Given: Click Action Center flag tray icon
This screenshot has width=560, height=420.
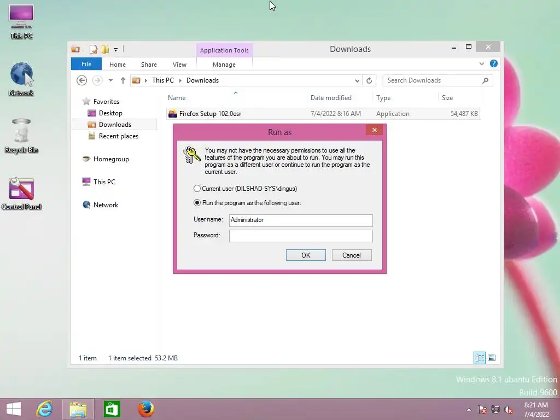Looking at the screenshot, I should coord(482,410).
